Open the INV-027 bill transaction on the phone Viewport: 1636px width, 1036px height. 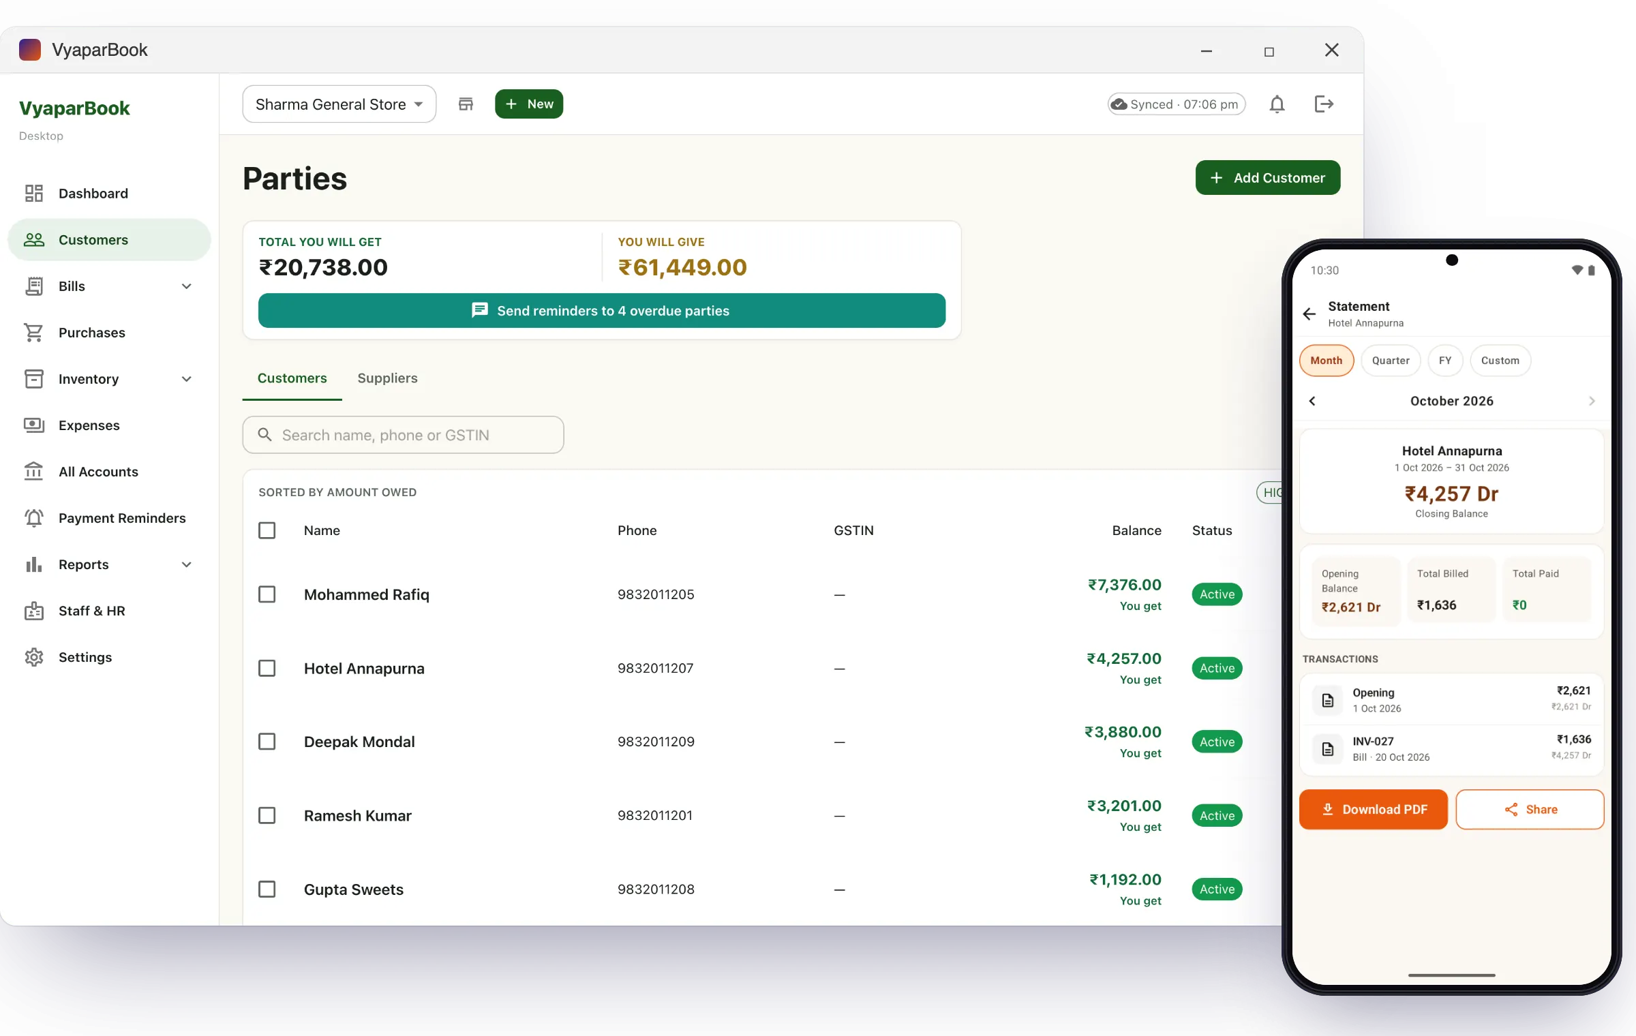[x=1452, y=748]
